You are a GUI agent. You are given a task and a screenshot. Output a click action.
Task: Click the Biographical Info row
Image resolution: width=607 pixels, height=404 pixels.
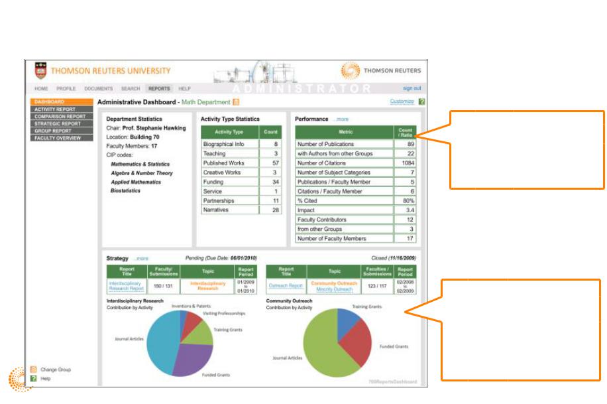[241, 144]
